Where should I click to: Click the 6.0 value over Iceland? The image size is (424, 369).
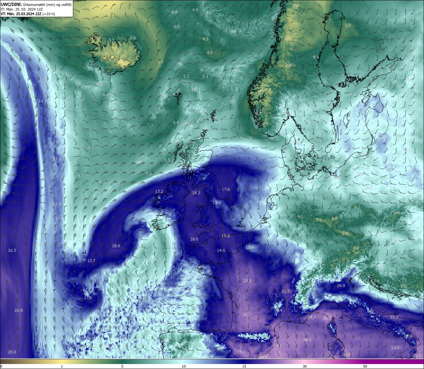point(133,38)
